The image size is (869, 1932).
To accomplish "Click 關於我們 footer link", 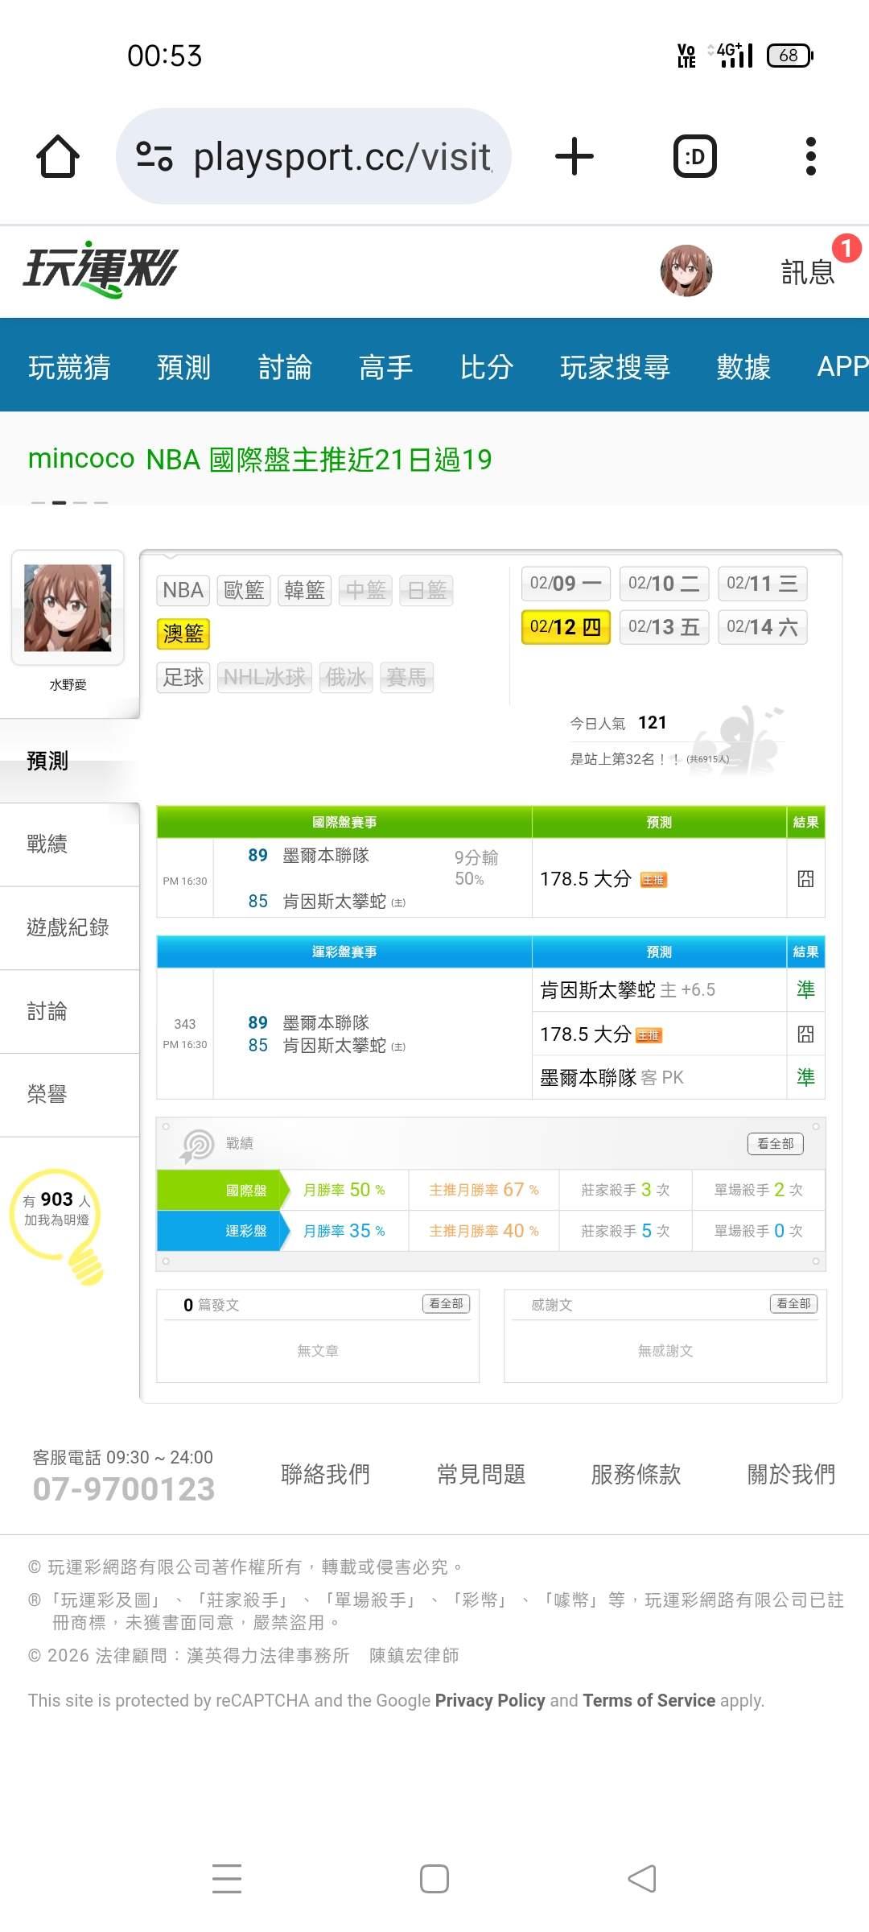I will tap(792, 1474).
